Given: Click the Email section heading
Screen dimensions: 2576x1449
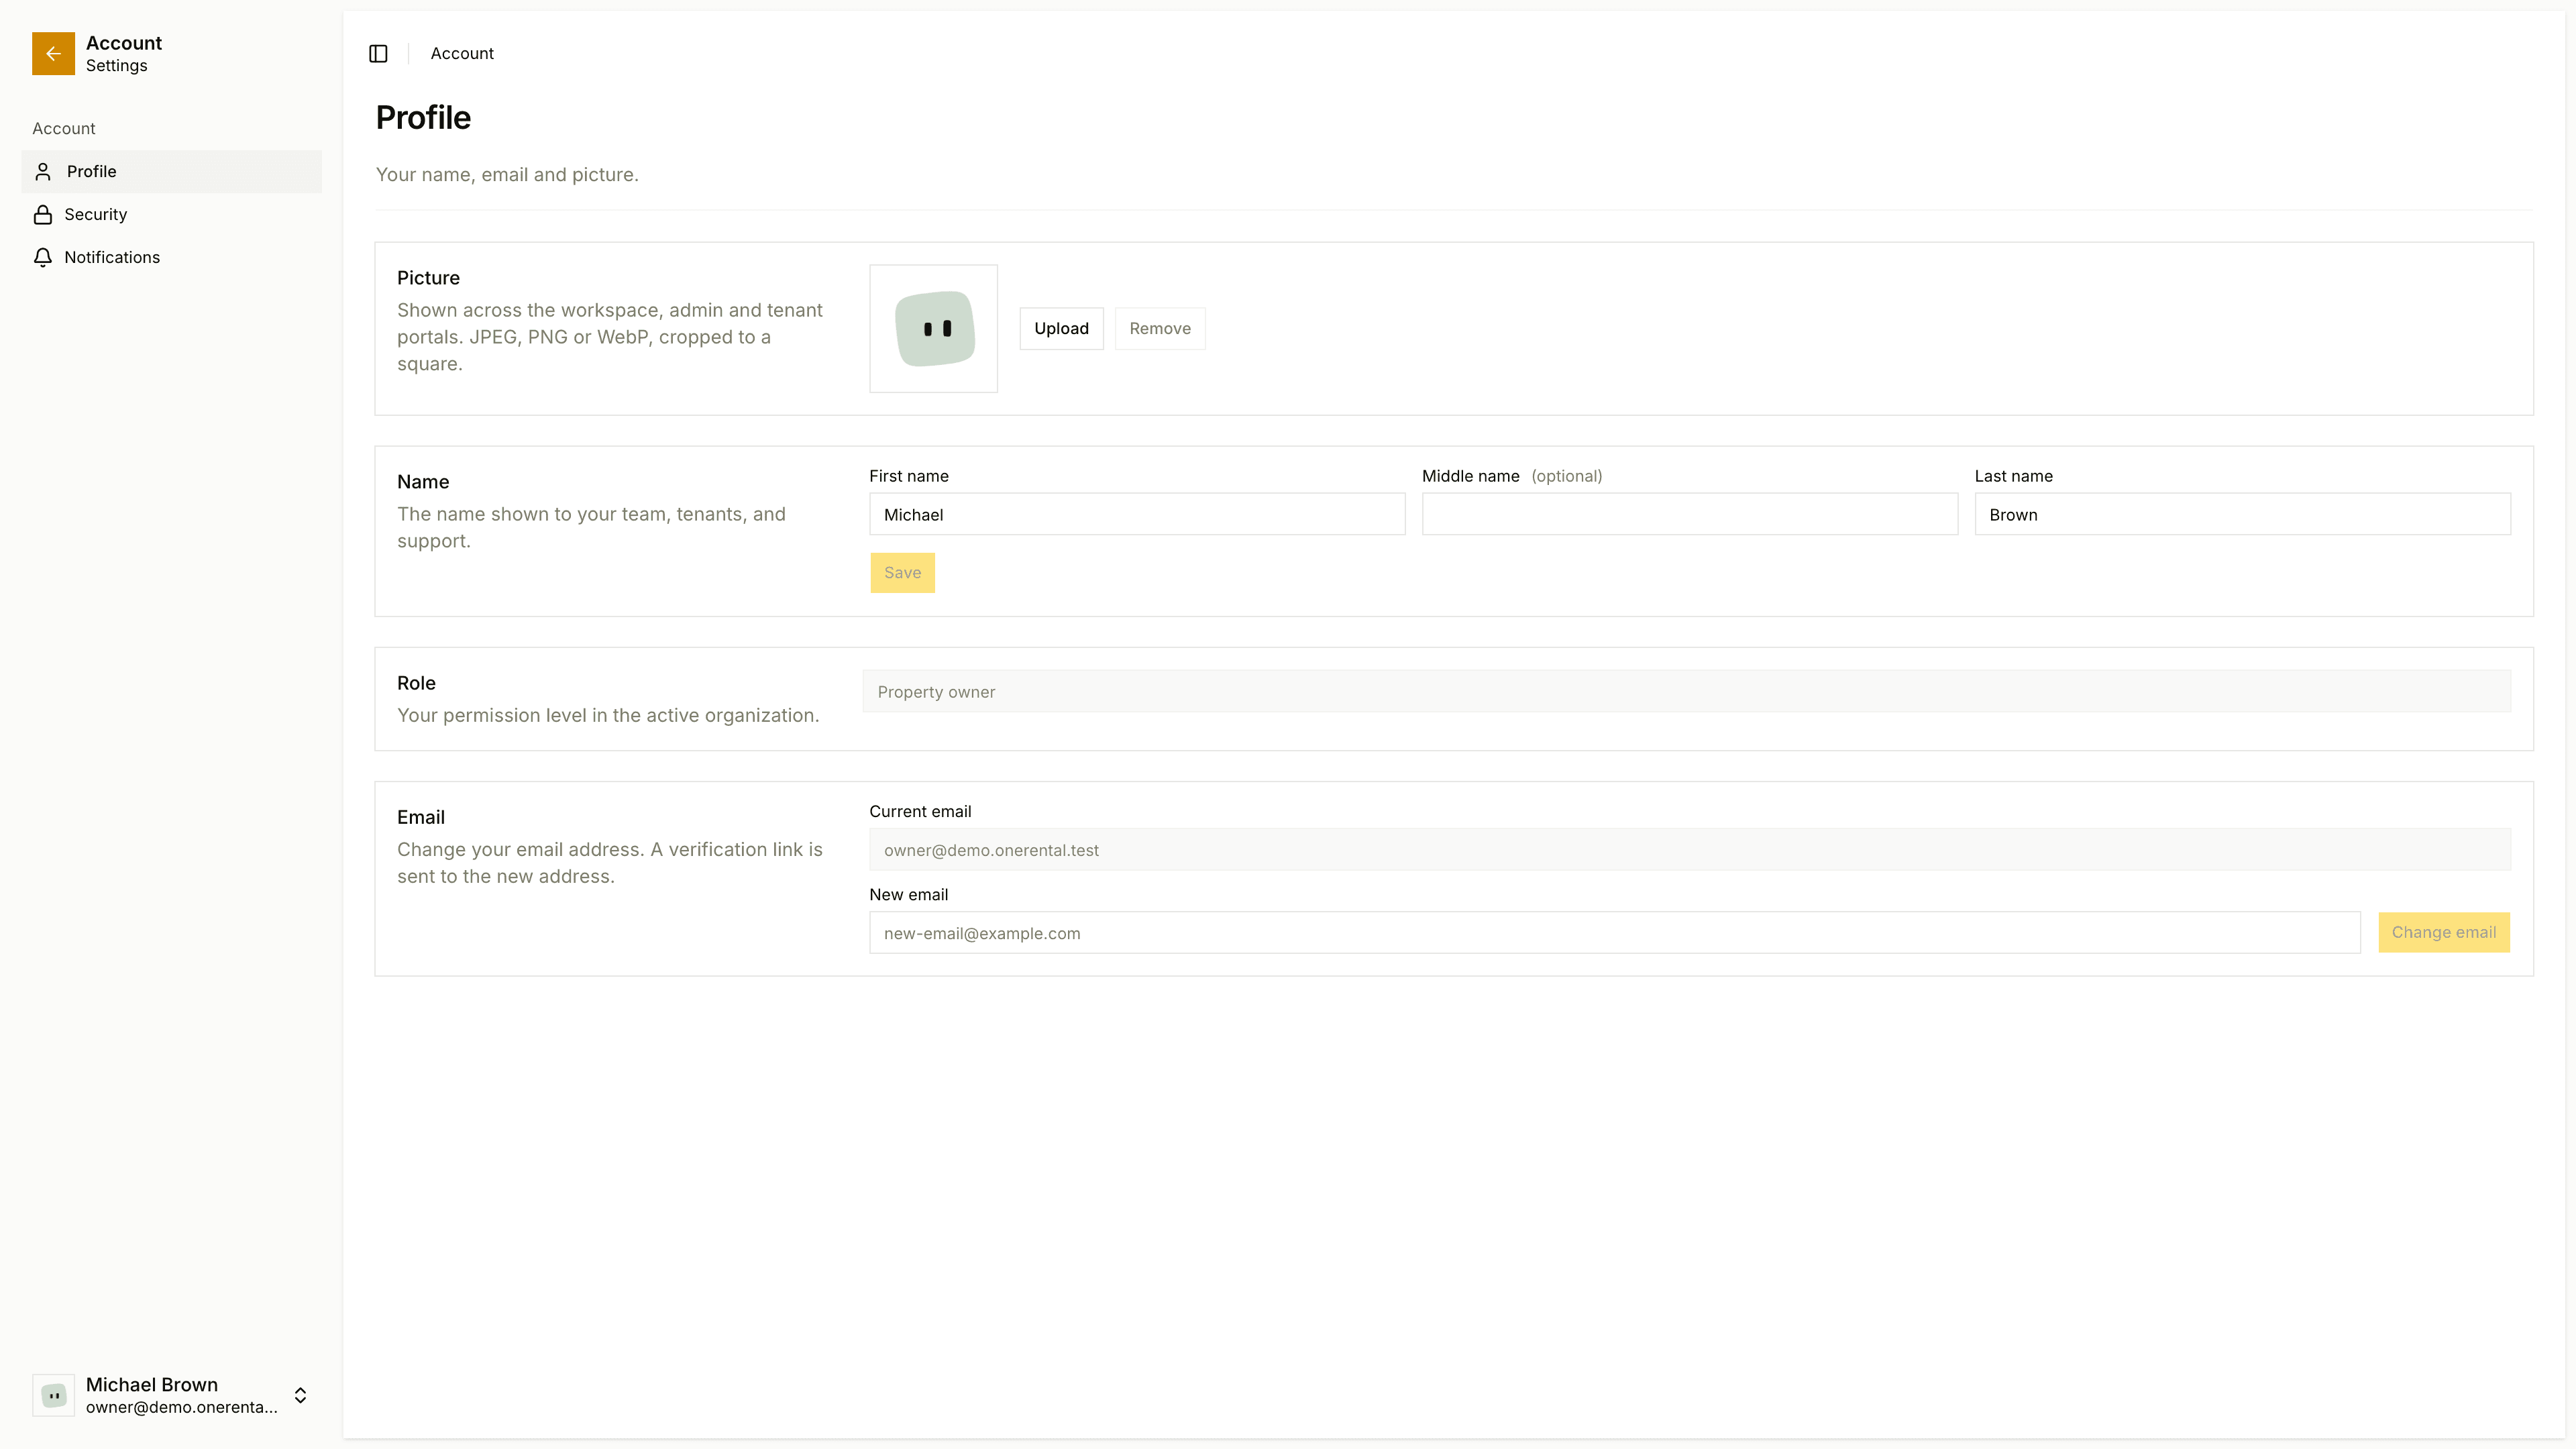Looking at the screenshot, I should pos(421,817).
